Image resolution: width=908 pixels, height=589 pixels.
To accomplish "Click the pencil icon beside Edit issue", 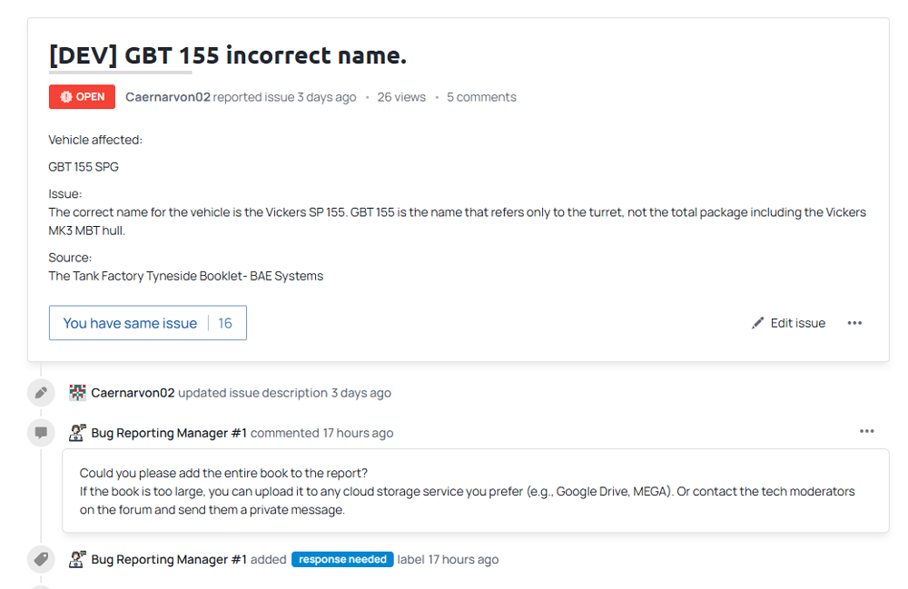I will 758,323.
